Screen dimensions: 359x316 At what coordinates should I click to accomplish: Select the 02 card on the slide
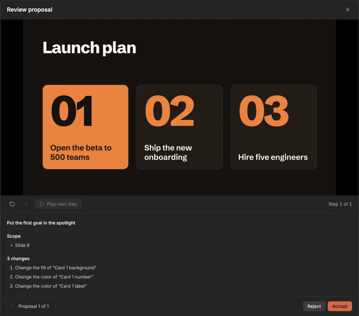point(179,127)
